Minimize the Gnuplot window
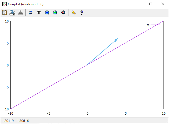Viewport: 169px width, 124px height. [x=139, y=4]
